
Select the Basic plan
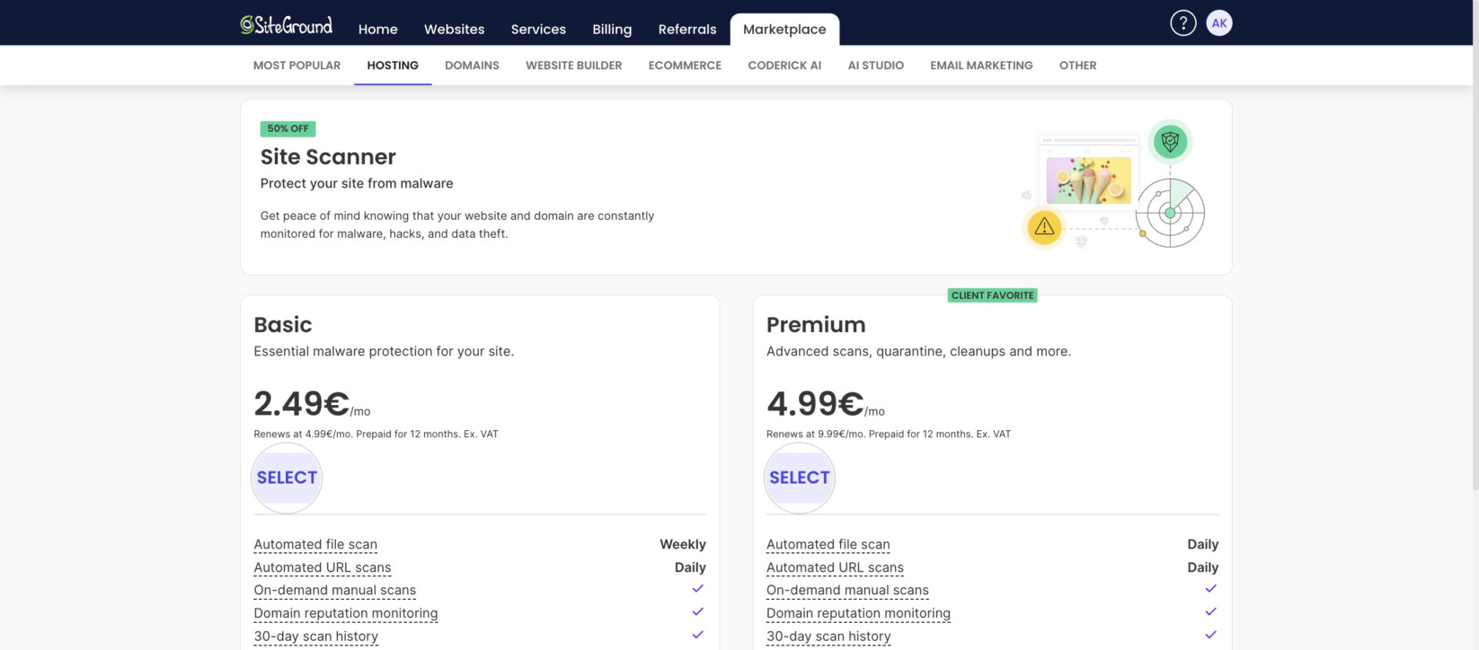(287, 478)
